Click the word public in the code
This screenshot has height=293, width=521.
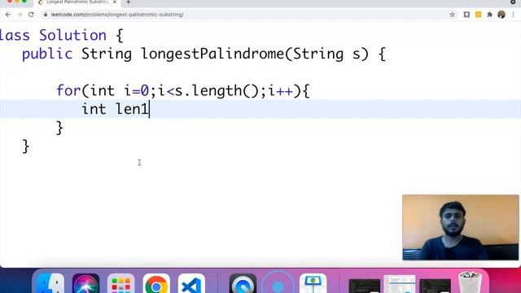click(x=47, y=54)
